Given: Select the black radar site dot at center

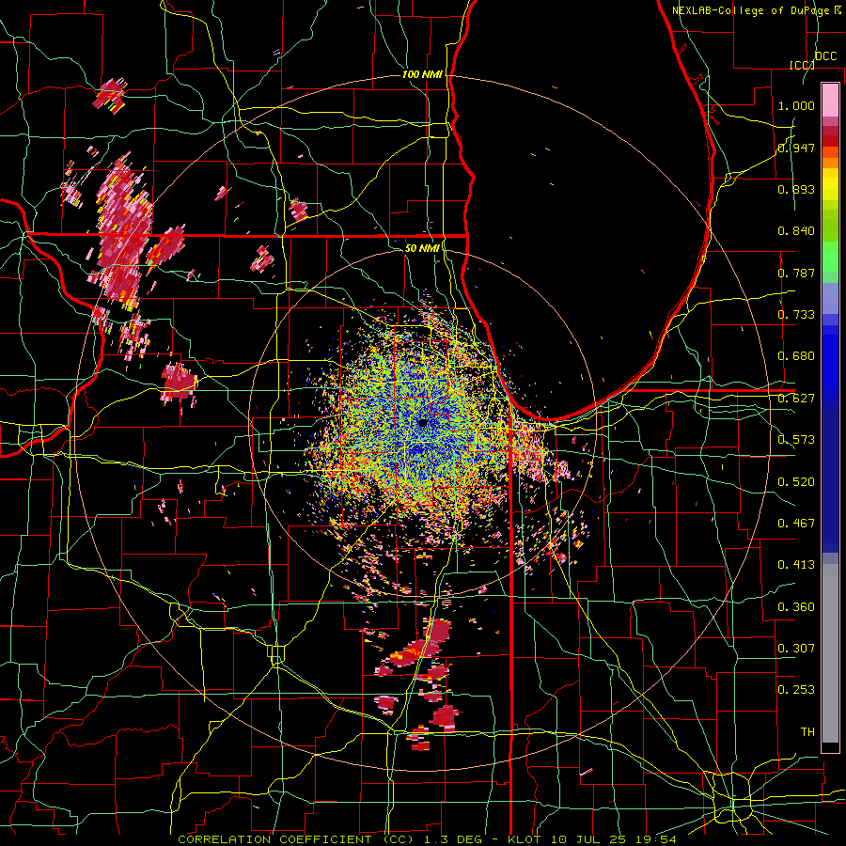Looking at the screenshot, I should pos(423,423).
